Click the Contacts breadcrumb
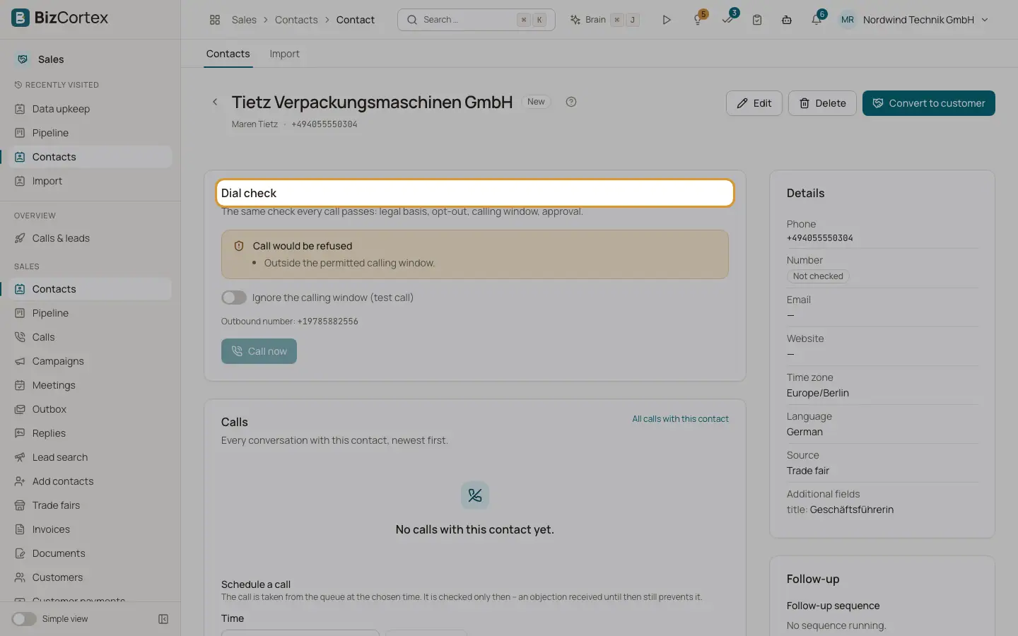This screenshot has height=636, width=1018. 296,20
